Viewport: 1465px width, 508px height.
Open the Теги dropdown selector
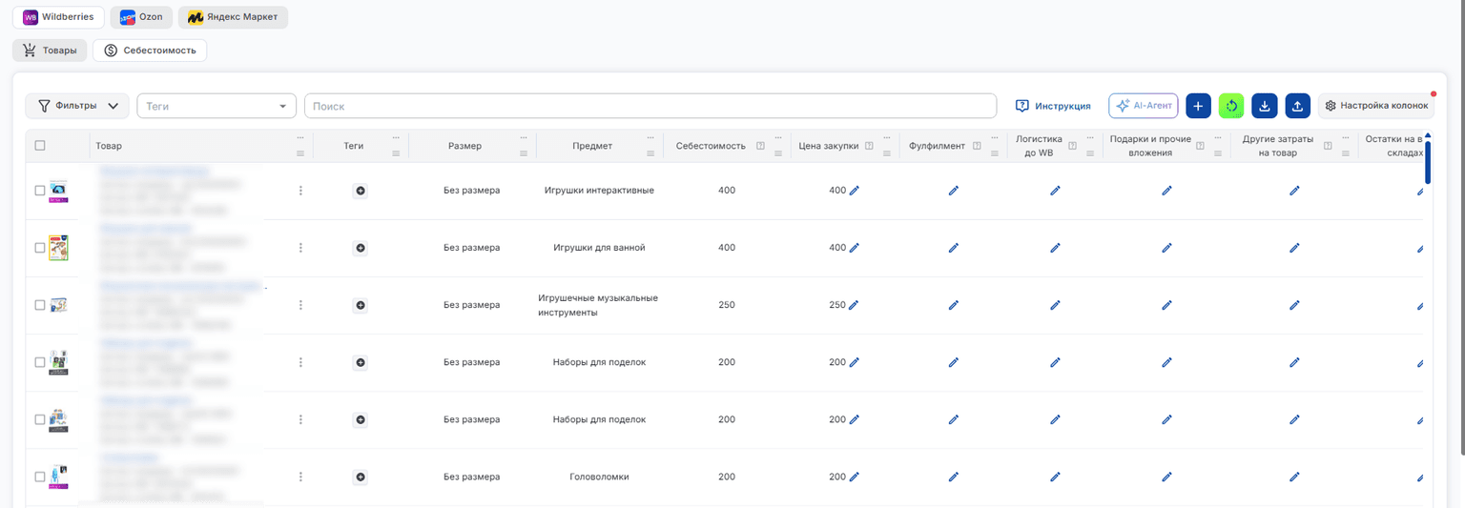[217, 106]
